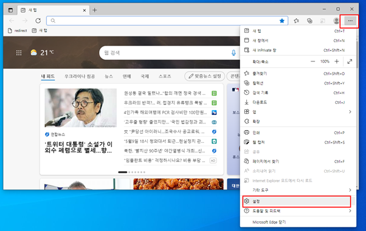Switch to 내 피드 tab
Viewport: 366px width, 231px height.
pyautogui.click(x=48, y=77)
